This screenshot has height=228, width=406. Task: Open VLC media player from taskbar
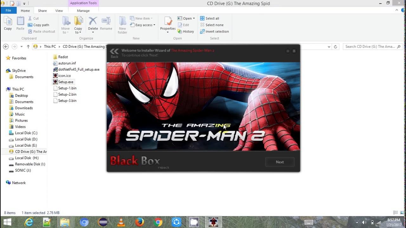point(121,222)
